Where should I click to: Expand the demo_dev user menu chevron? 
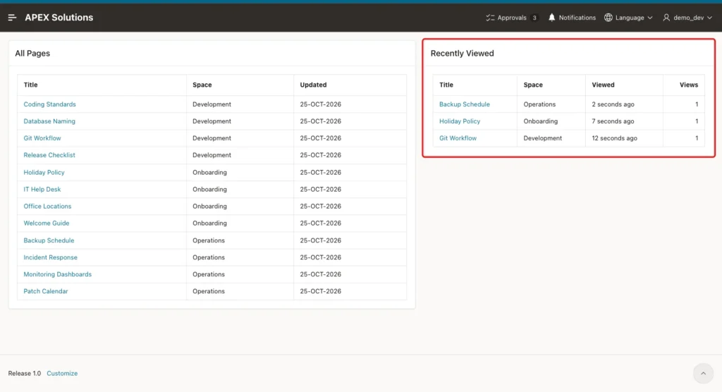[x=709, y=18]
